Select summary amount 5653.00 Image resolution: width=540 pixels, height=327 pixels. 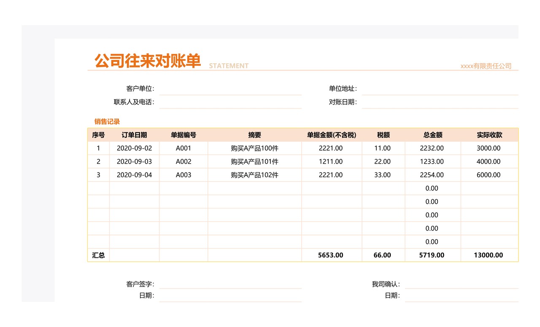click(331, 255)
